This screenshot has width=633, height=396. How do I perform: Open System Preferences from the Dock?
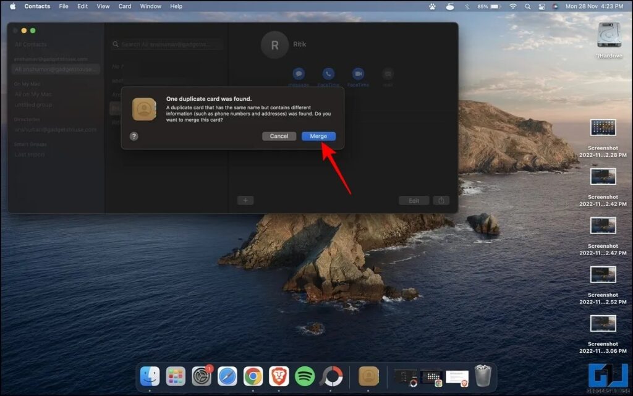point(202,376)
